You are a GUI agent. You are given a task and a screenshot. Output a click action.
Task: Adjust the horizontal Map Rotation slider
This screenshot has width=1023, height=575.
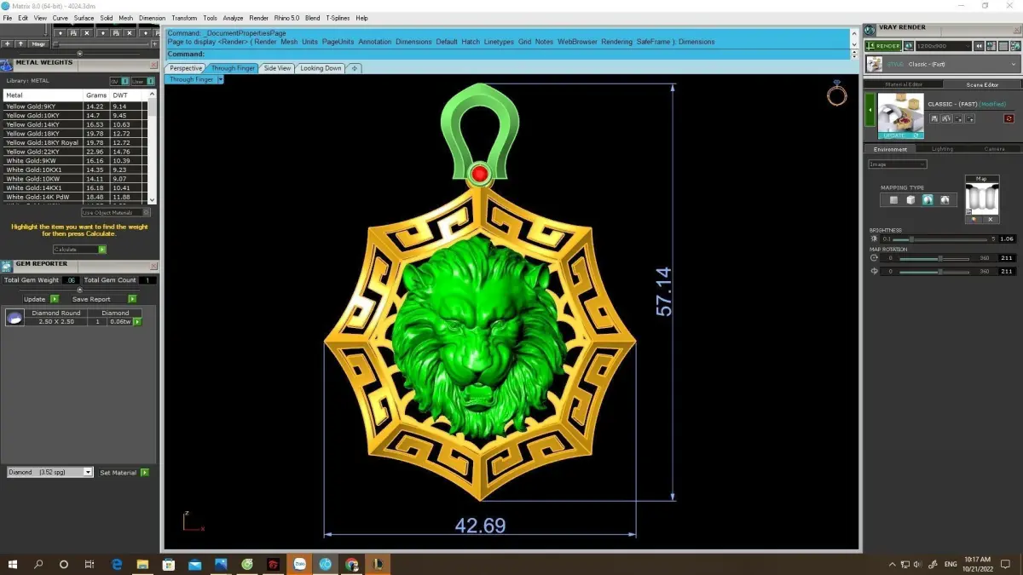(x=934, y=258)
